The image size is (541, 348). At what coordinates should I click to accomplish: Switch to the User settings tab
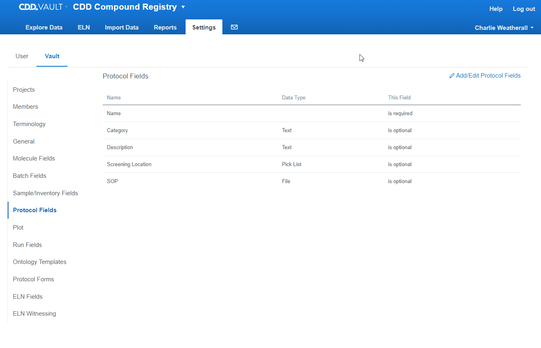click(x=22, y=56)
